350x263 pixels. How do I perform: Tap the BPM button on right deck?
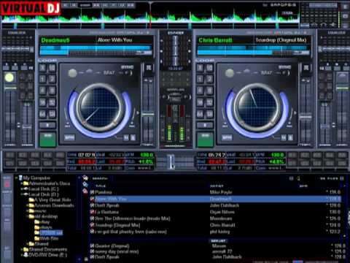[227, 137]
